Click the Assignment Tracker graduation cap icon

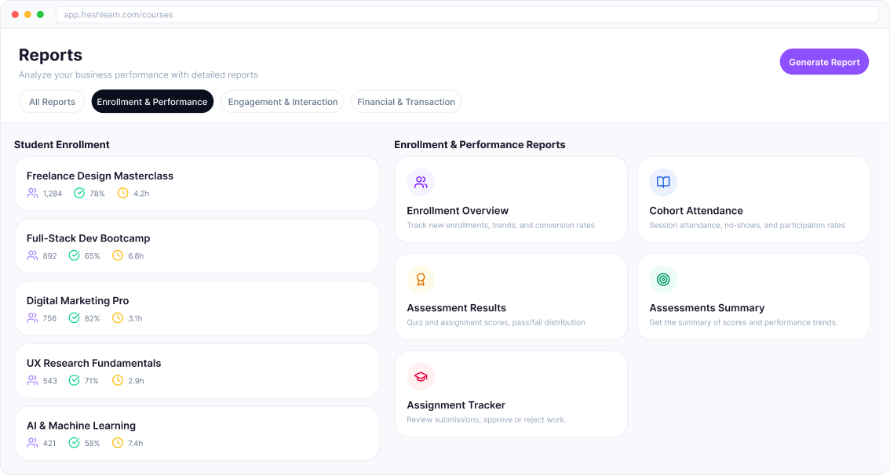click(421, 377)
